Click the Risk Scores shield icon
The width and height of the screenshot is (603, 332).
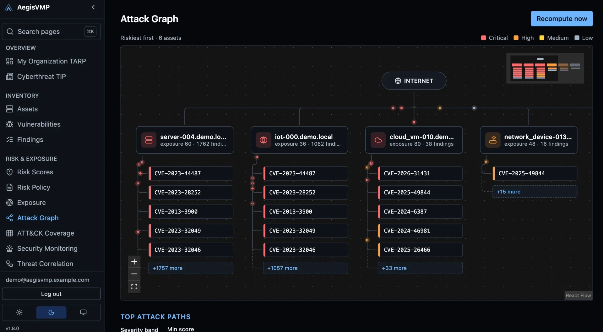point(10,172)
